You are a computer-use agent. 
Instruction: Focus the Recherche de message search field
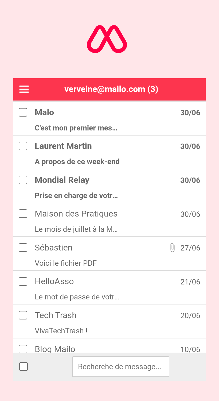121,367
